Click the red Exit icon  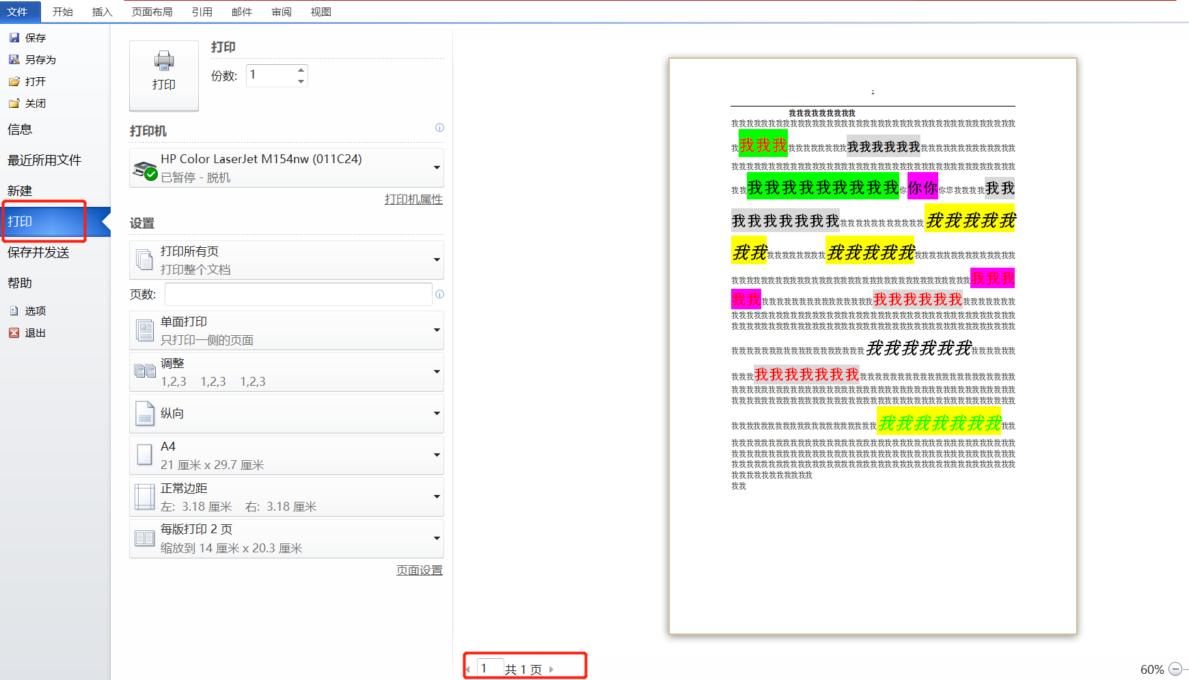tap(14, 333)
